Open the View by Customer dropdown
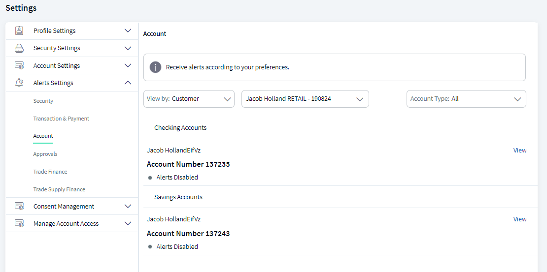 point(189,99)
